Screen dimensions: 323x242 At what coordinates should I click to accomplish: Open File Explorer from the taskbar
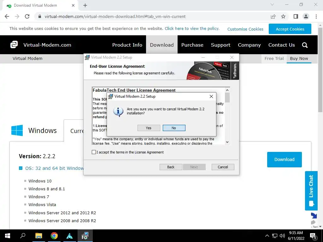tap(38, 236)
